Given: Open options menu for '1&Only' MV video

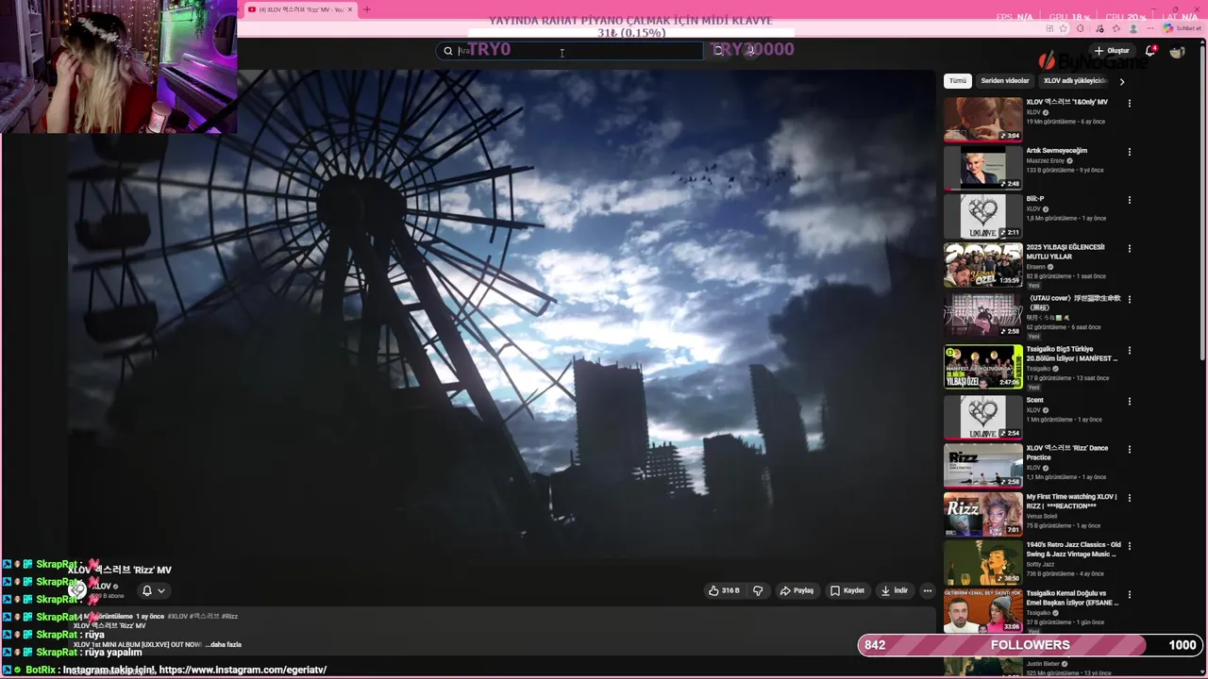Looking at the screenshot, I should (x=1129, y=103).
